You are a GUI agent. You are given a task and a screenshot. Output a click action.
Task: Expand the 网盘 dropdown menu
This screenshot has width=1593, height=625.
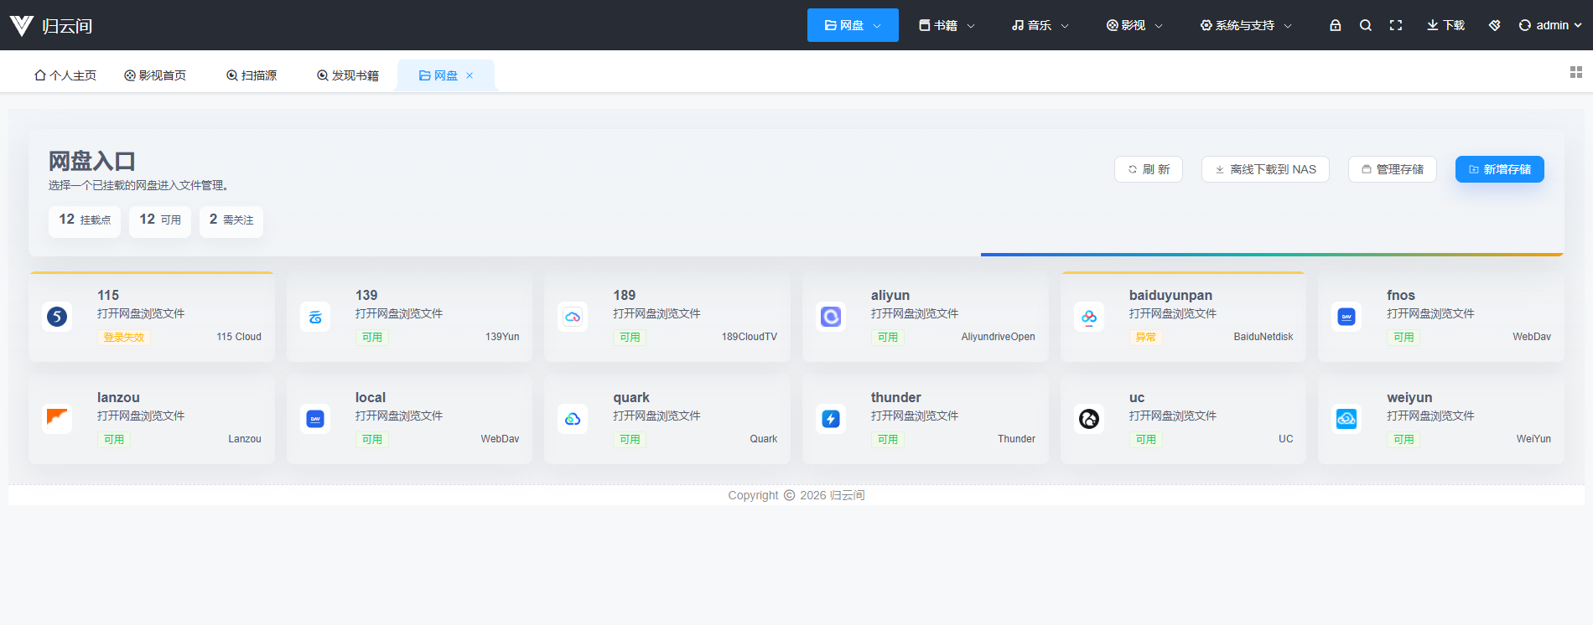coord(853,25)
